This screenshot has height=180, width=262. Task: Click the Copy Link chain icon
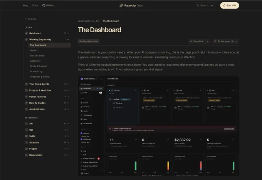(191, 41)
